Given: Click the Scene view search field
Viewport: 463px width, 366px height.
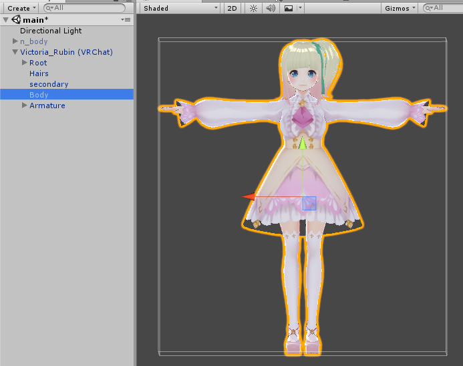Looking at the screenshot, I should point(443,8).
